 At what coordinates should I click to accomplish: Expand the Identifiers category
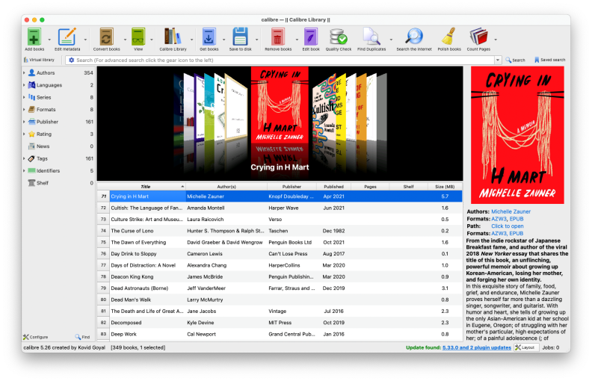pyautogui.click(x=24, y=170)
